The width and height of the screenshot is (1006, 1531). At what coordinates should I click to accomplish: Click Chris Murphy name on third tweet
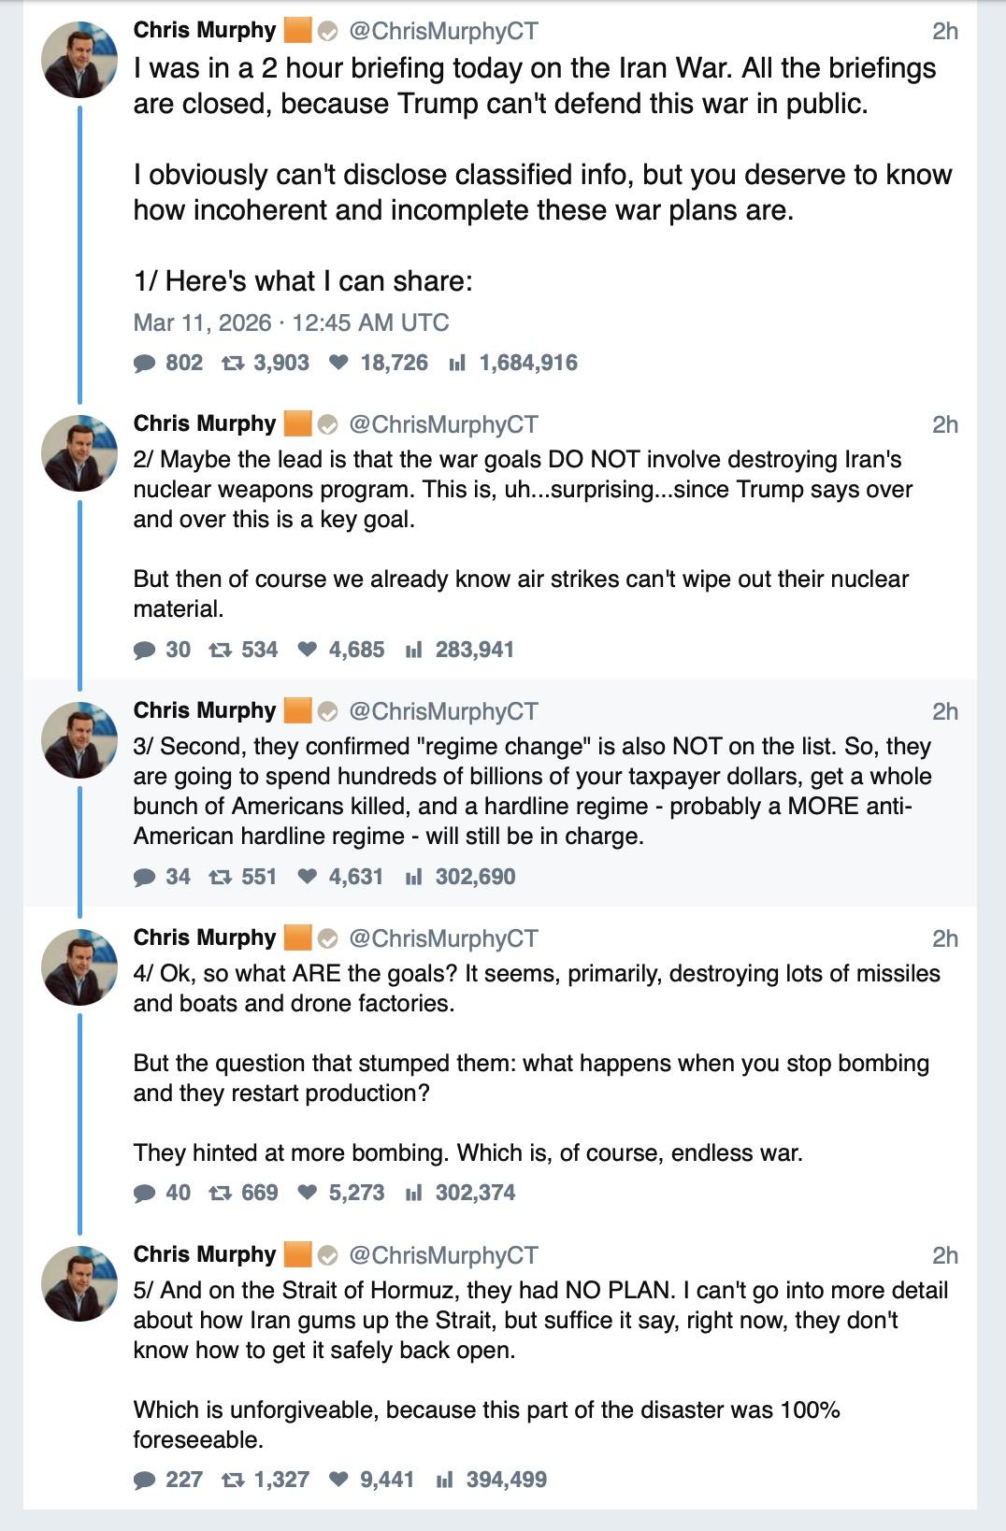click(204, 710)
